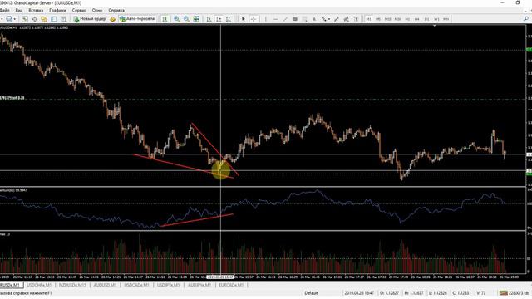The height and width of the screenshot is (299, 532).
Task: Open the Strategy Tester icon
Action: pos(63,19)
